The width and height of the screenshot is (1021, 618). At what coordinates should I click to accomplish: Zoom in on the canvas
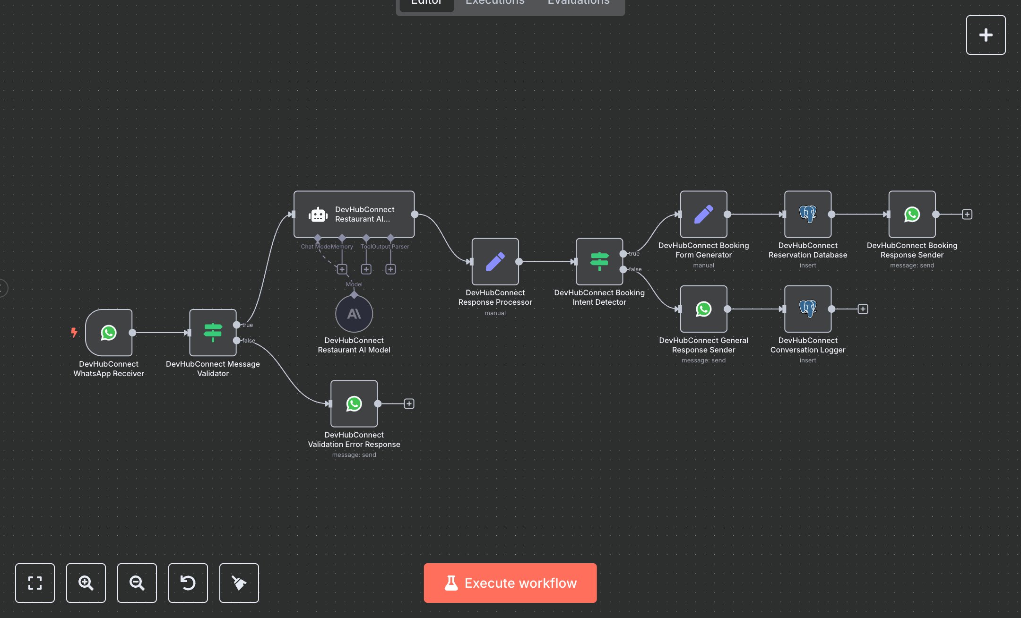[86, 583]
